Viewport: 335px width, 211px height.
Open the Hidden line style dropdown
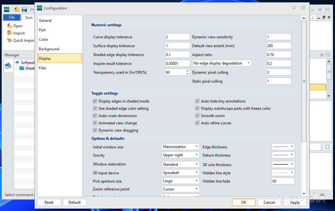[x=283, y=172]
